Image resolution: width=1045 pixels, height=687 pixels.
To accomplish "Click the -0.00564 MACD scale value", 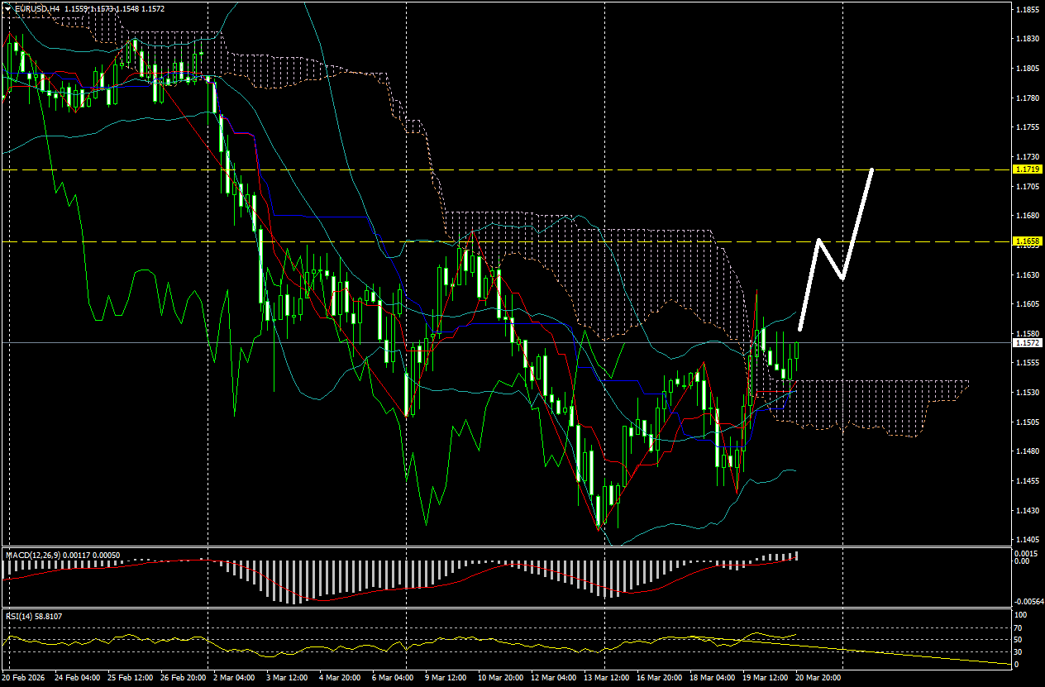I will (x=1028, y=602).
